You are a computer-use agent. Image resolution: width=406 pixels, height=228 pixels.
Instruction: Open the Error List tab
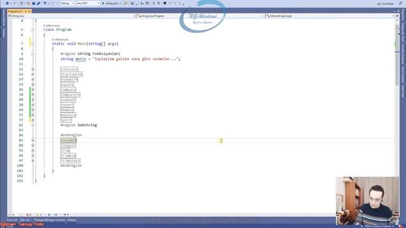12,220
